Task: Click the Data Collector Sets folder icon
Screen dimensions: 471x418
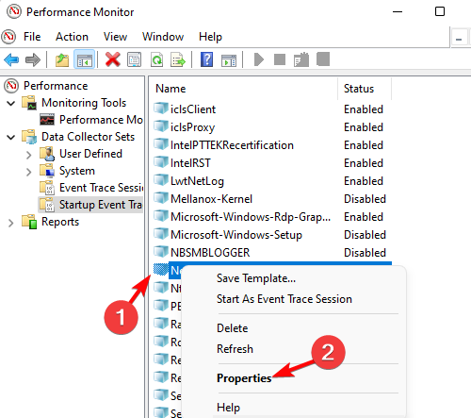Action: pyautogui.click(x=29, y=137)
